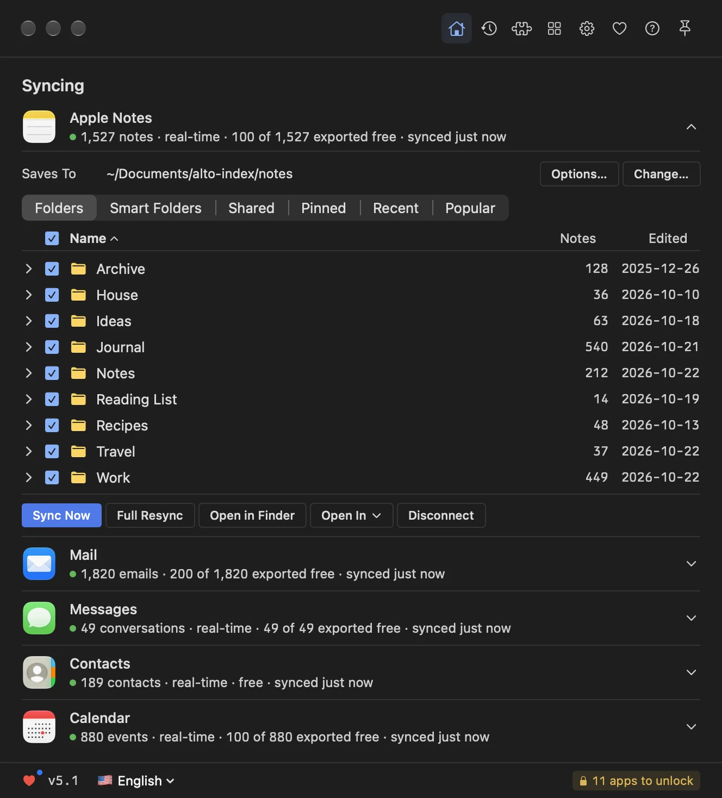Expand the Calendar section chevron
This screenshot has height=798, width=722.
(x=691, y=727)
